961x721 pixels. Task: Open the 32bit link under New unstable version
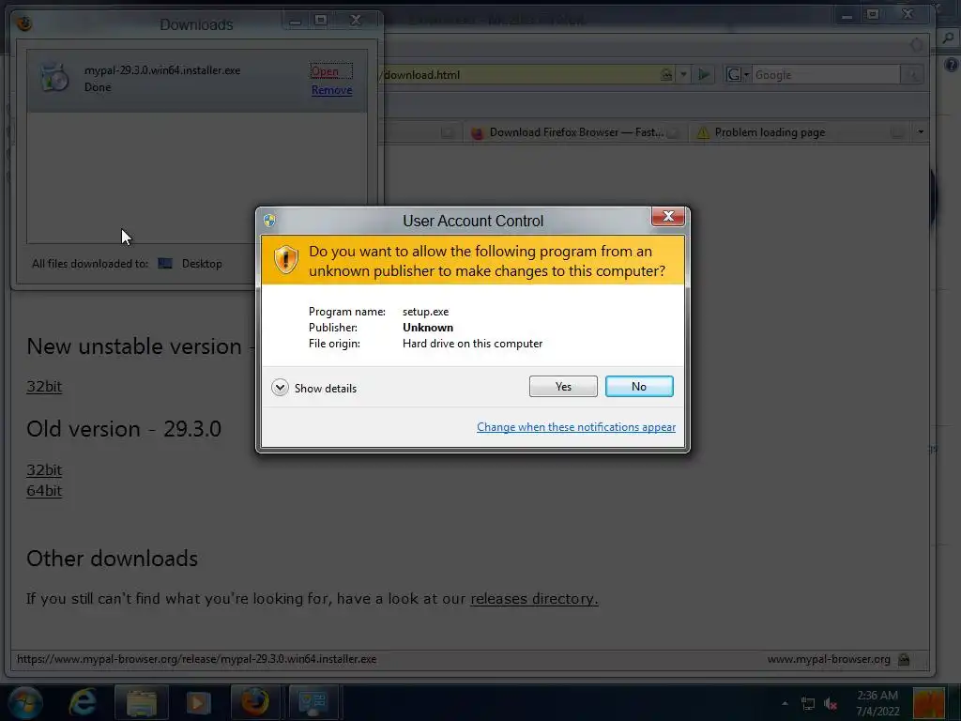point(44,386)
